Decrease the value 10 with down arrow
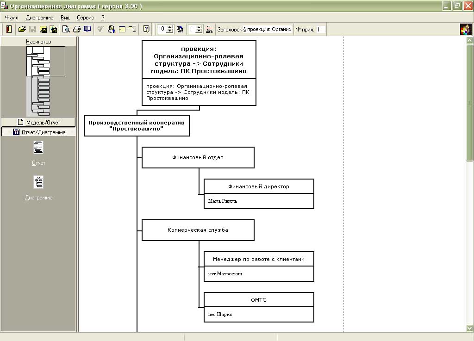Screen dimensions: 474x341 [170, 31]
